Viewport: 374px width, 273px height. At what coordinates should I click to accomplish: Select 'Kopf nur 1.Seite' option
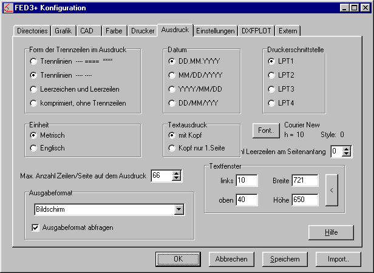[x=172, y=148]
